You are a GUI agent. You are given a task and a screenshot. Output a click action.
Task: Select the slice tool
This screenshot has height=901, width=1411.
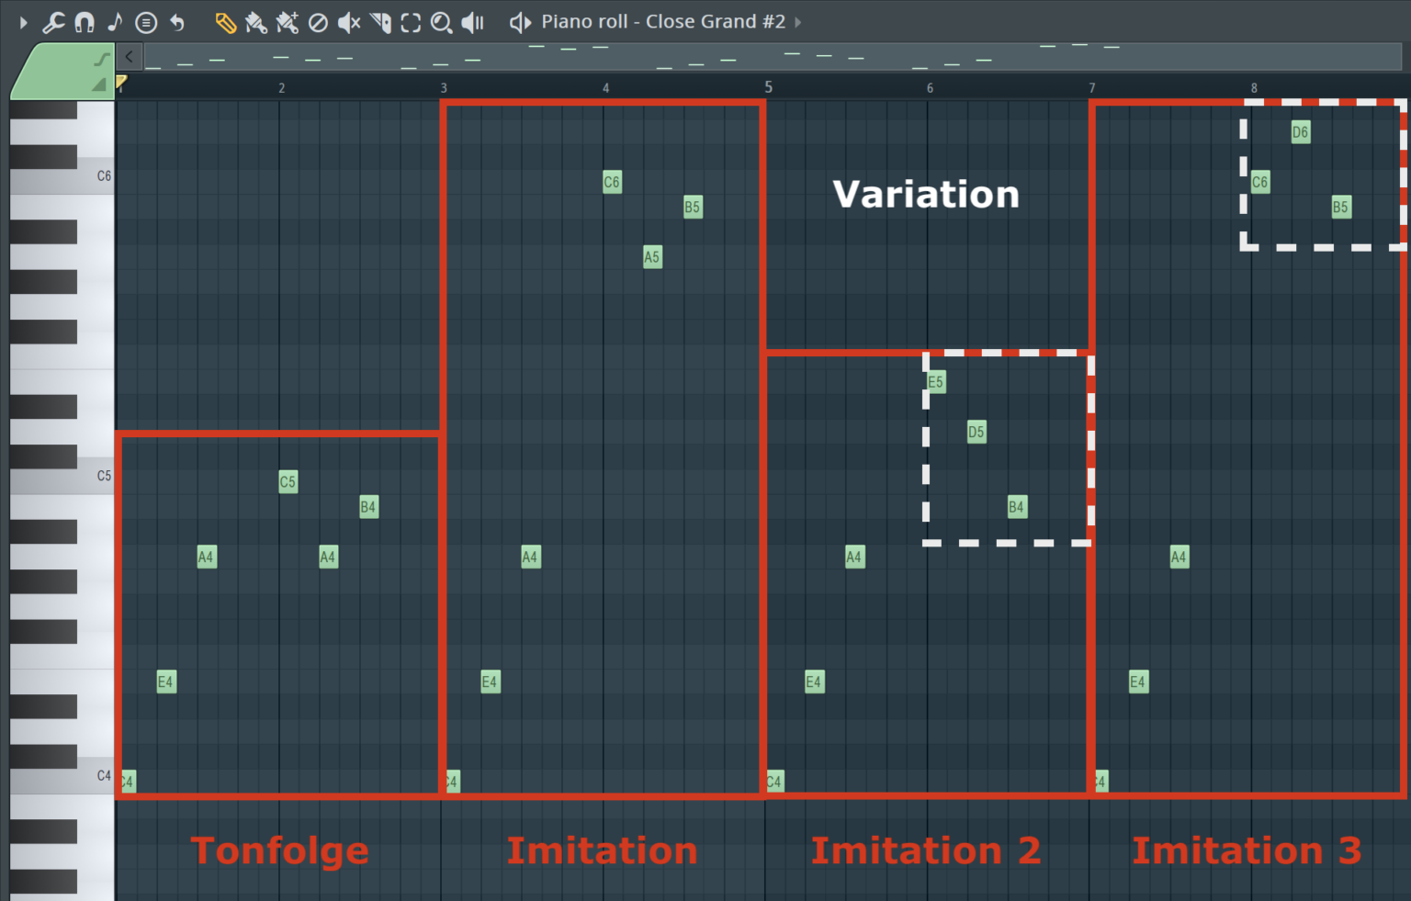click(x=380, y=22)
